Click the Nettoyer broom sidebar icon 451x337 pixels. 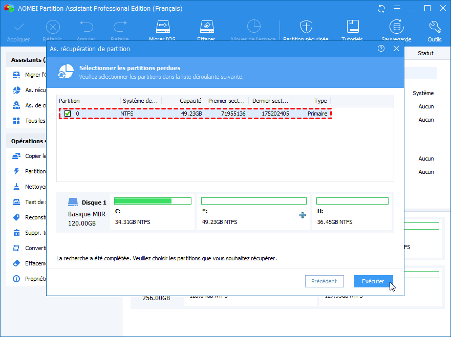(16, 187)
